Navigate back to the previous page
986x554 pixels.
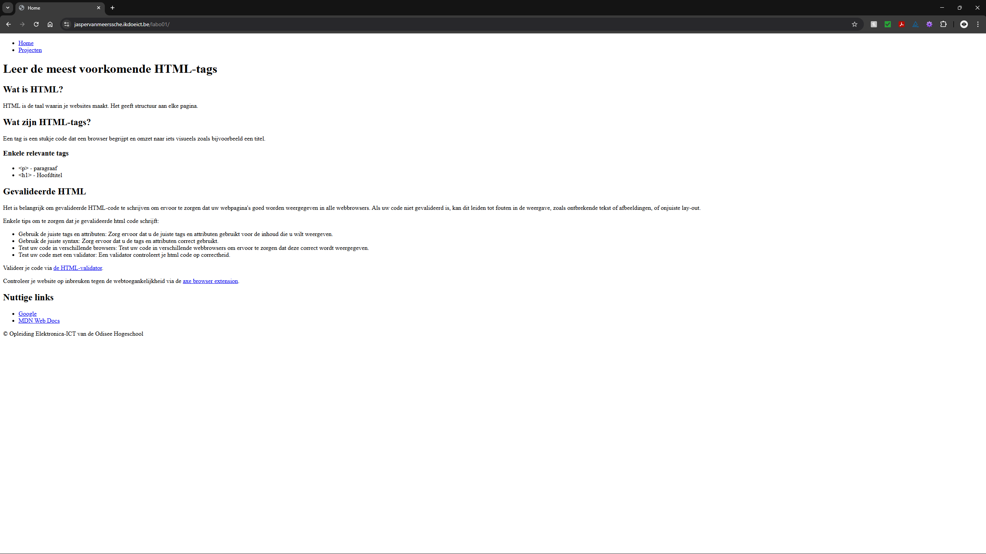(8, 24)
